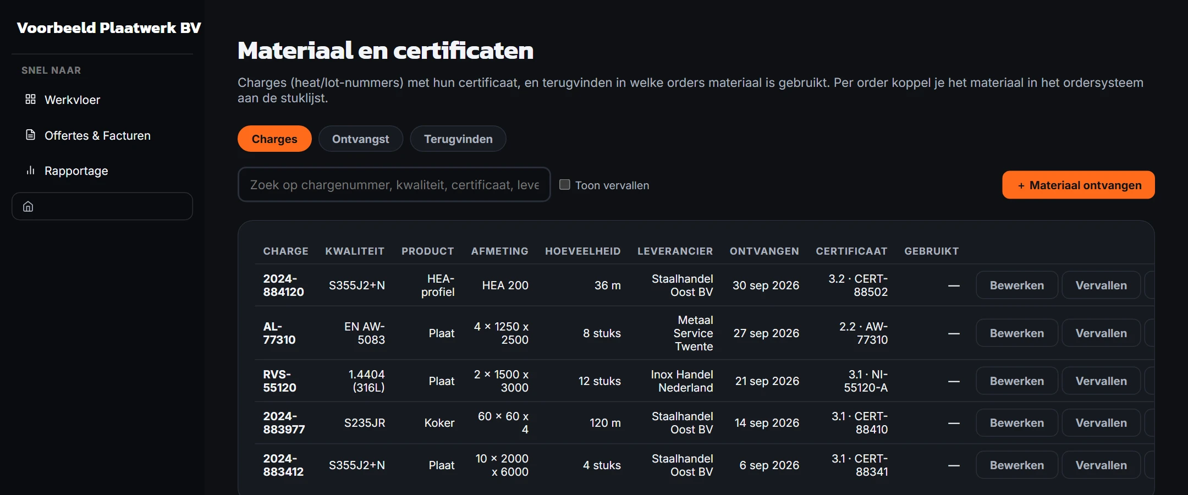Open Werkvloer grid icon in sidebar
This screenshot has width=1188, height=495.
coord(30,100)
